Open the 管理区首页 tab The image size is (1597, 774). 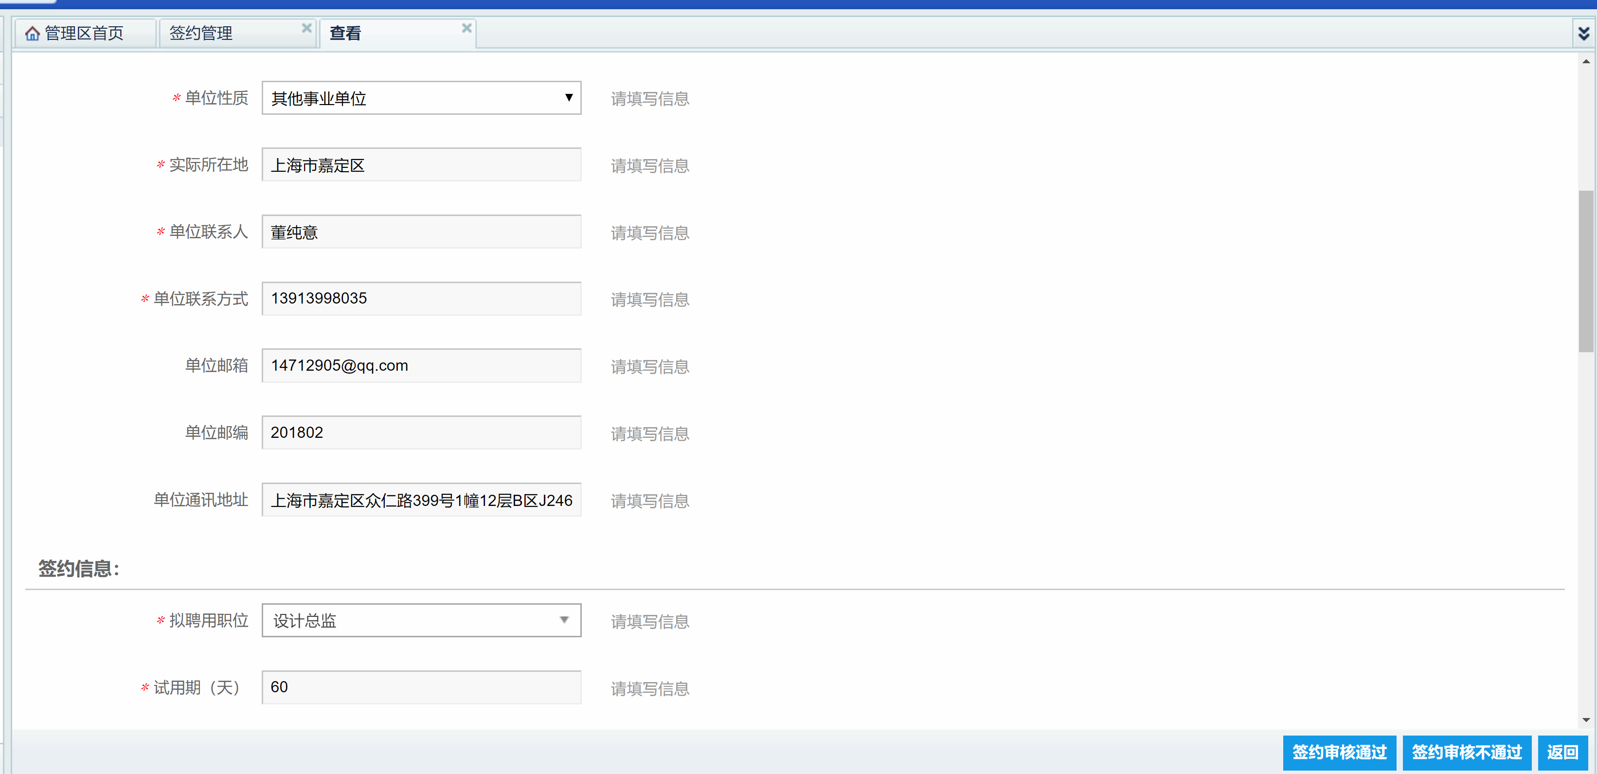click(85, 33)
